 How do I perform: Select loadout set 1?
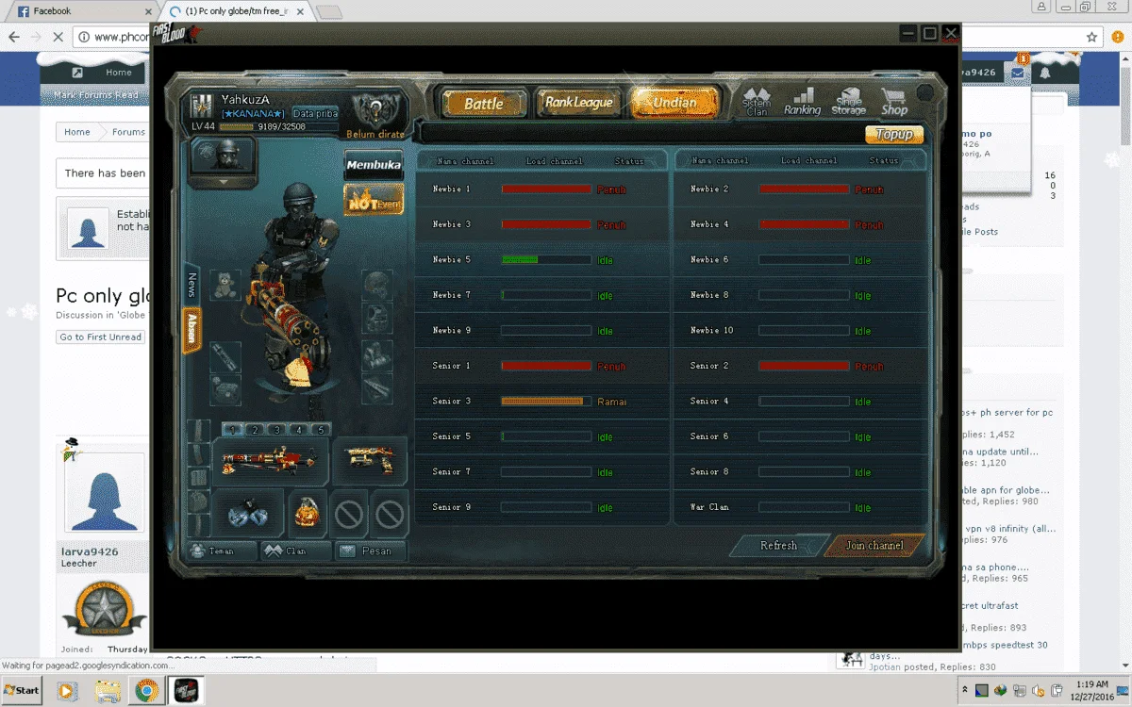click(232, 429)
